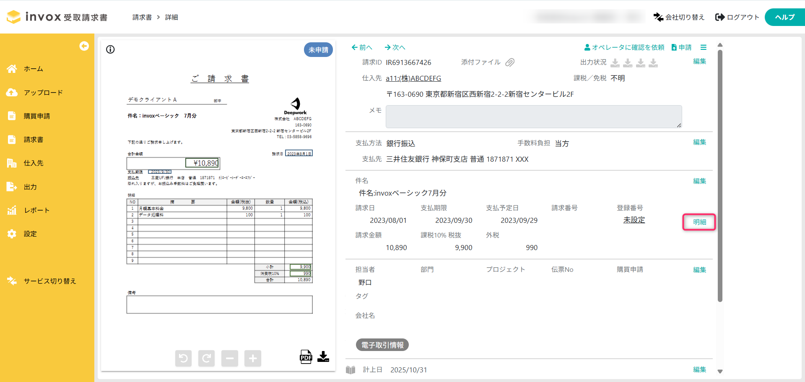Open the 明細 details button
This screenshot has width=805, height=382.
pos(699,222)
